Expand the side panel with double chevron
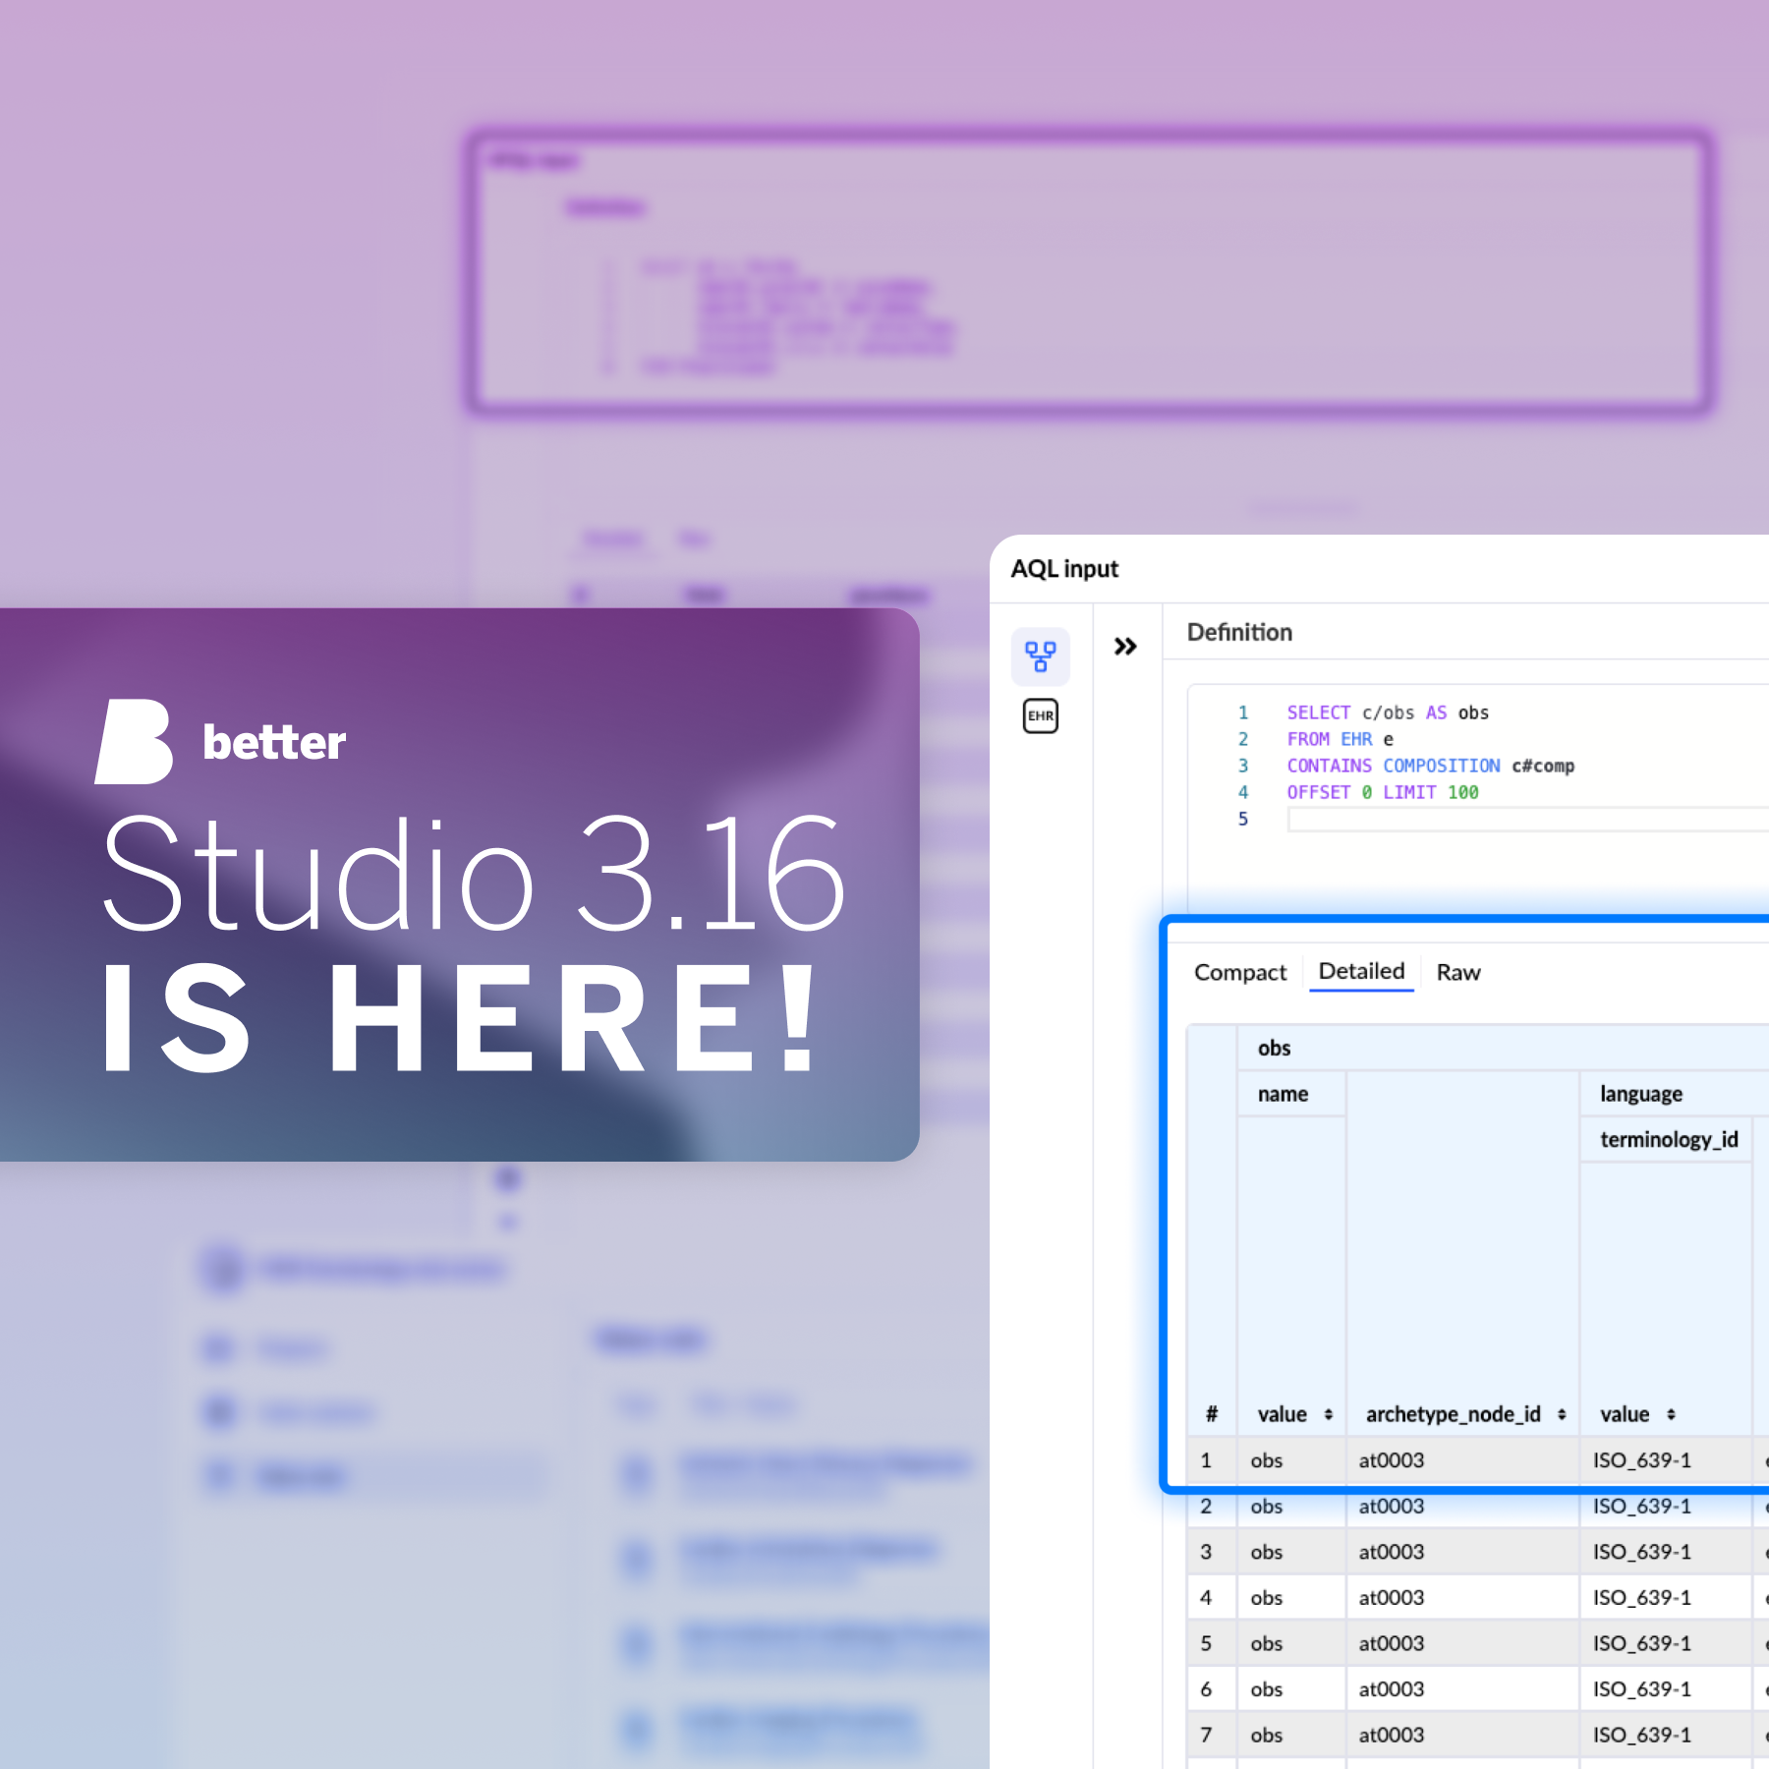This screenshot has width=1769, height=1769. (1125, 647)
